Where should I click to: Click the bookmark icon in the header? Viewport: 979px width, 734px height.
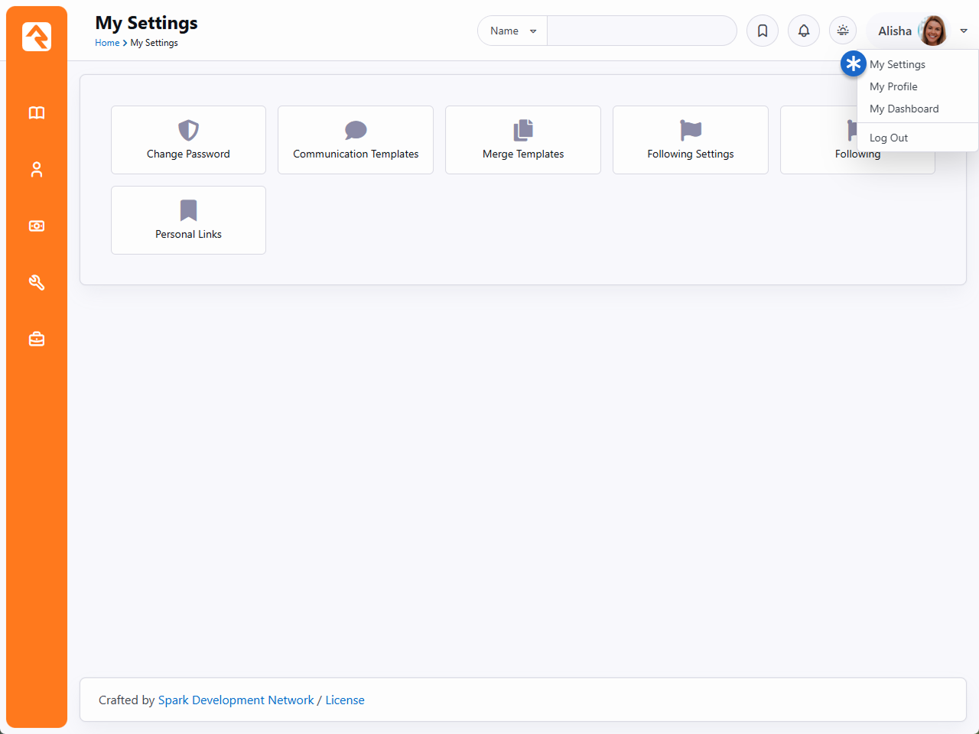(x=763, y=31)
